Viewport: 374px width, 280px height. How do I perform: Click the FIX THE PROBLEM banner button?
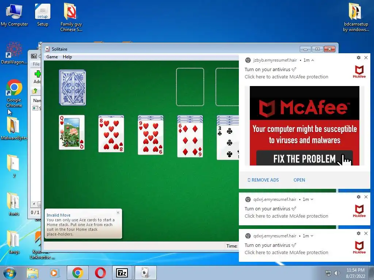[305, 159]
